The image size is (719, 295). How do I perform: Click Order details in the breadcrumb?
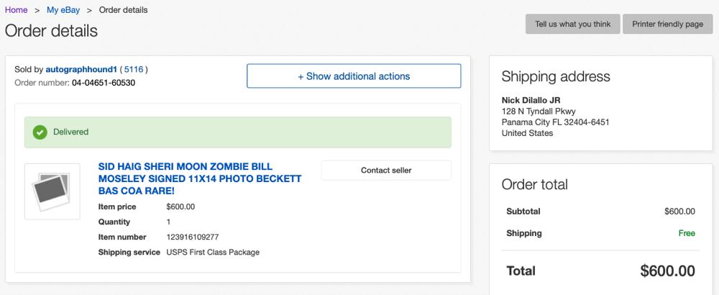(x=123, y=10)
